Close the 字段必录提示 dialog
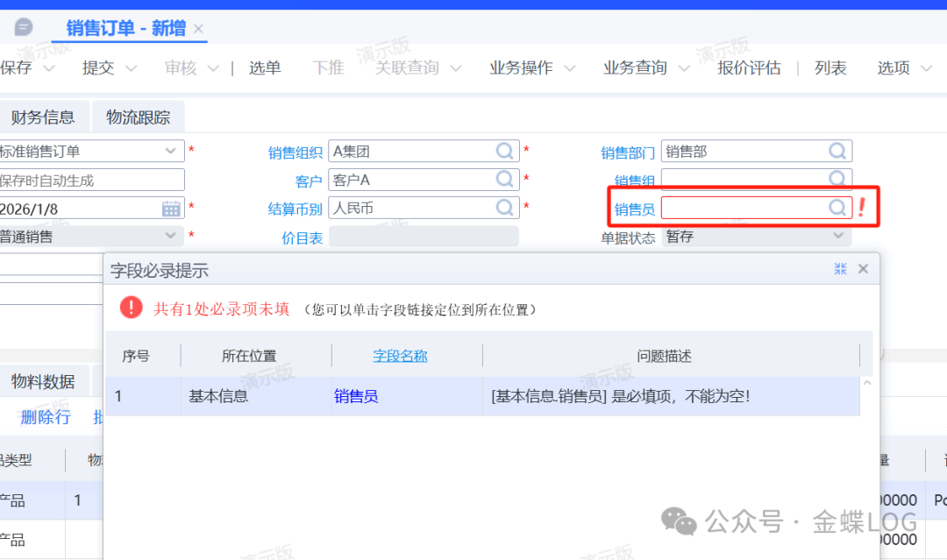Screen dimensions: 947x560 pyautogui.click(x=863, y=269)
